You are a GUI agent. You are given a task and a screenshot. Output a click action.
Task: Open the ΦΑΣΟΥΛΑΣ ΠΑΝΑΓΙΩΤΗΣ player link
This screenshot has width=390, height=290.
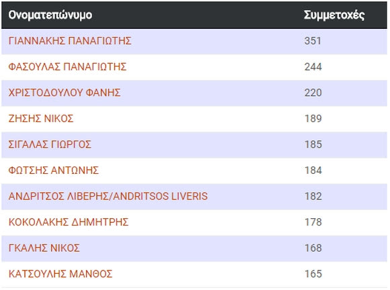coord(67,66)
